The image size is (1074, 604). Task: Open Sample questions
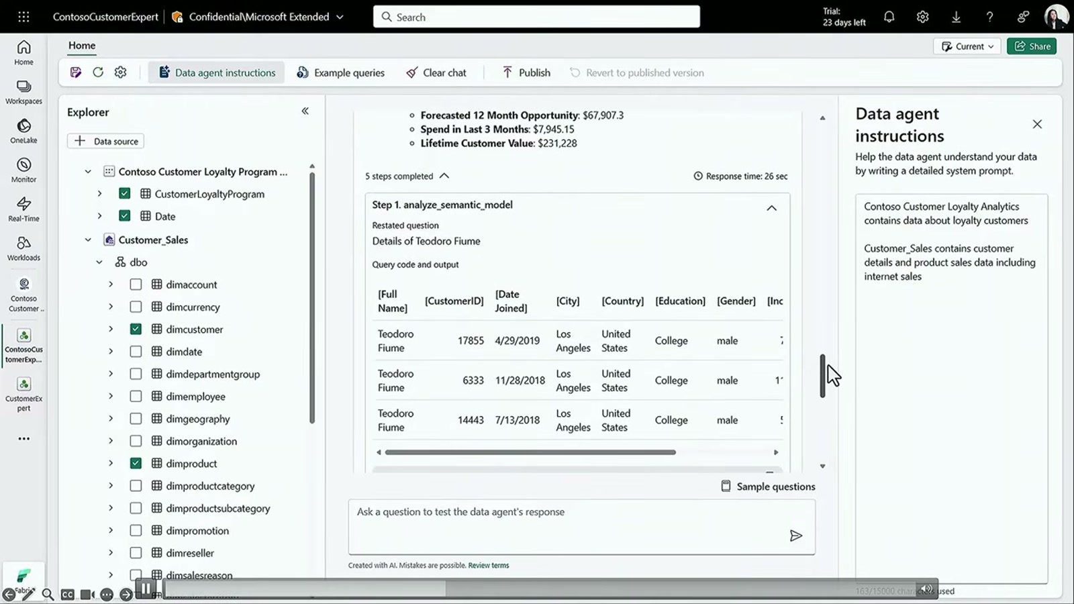click(x=768, y=487)
